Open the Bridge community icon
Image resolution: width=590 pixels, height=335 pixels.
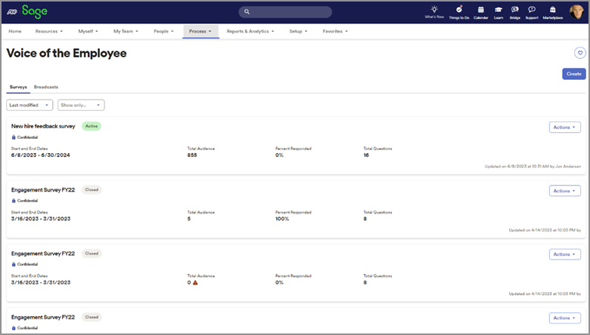click(514, 11)
